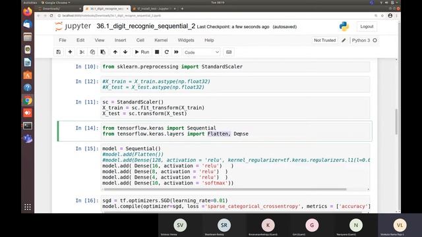This screenshot has height=237, width=422.
Task: Open the View menu
Action: (x=100, y=40)
